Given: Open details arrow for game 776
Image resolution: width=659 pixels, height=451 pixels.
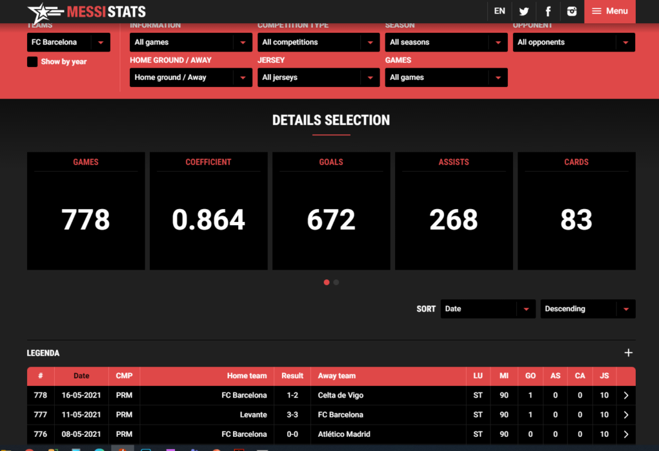Looking at the screenshot, I should 626,434.
